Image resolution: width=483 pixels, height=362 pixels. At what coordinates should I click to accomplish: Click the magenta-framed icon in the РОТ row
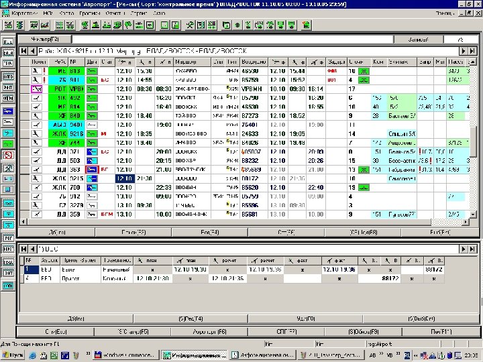tap(36, 89)
